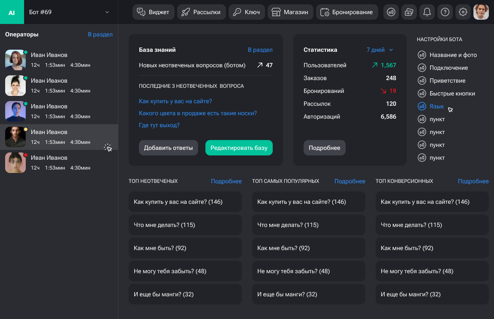Open the Бронирование section
Image resolution: width=494 pixels, height=319 pixels.
(347, 12)
